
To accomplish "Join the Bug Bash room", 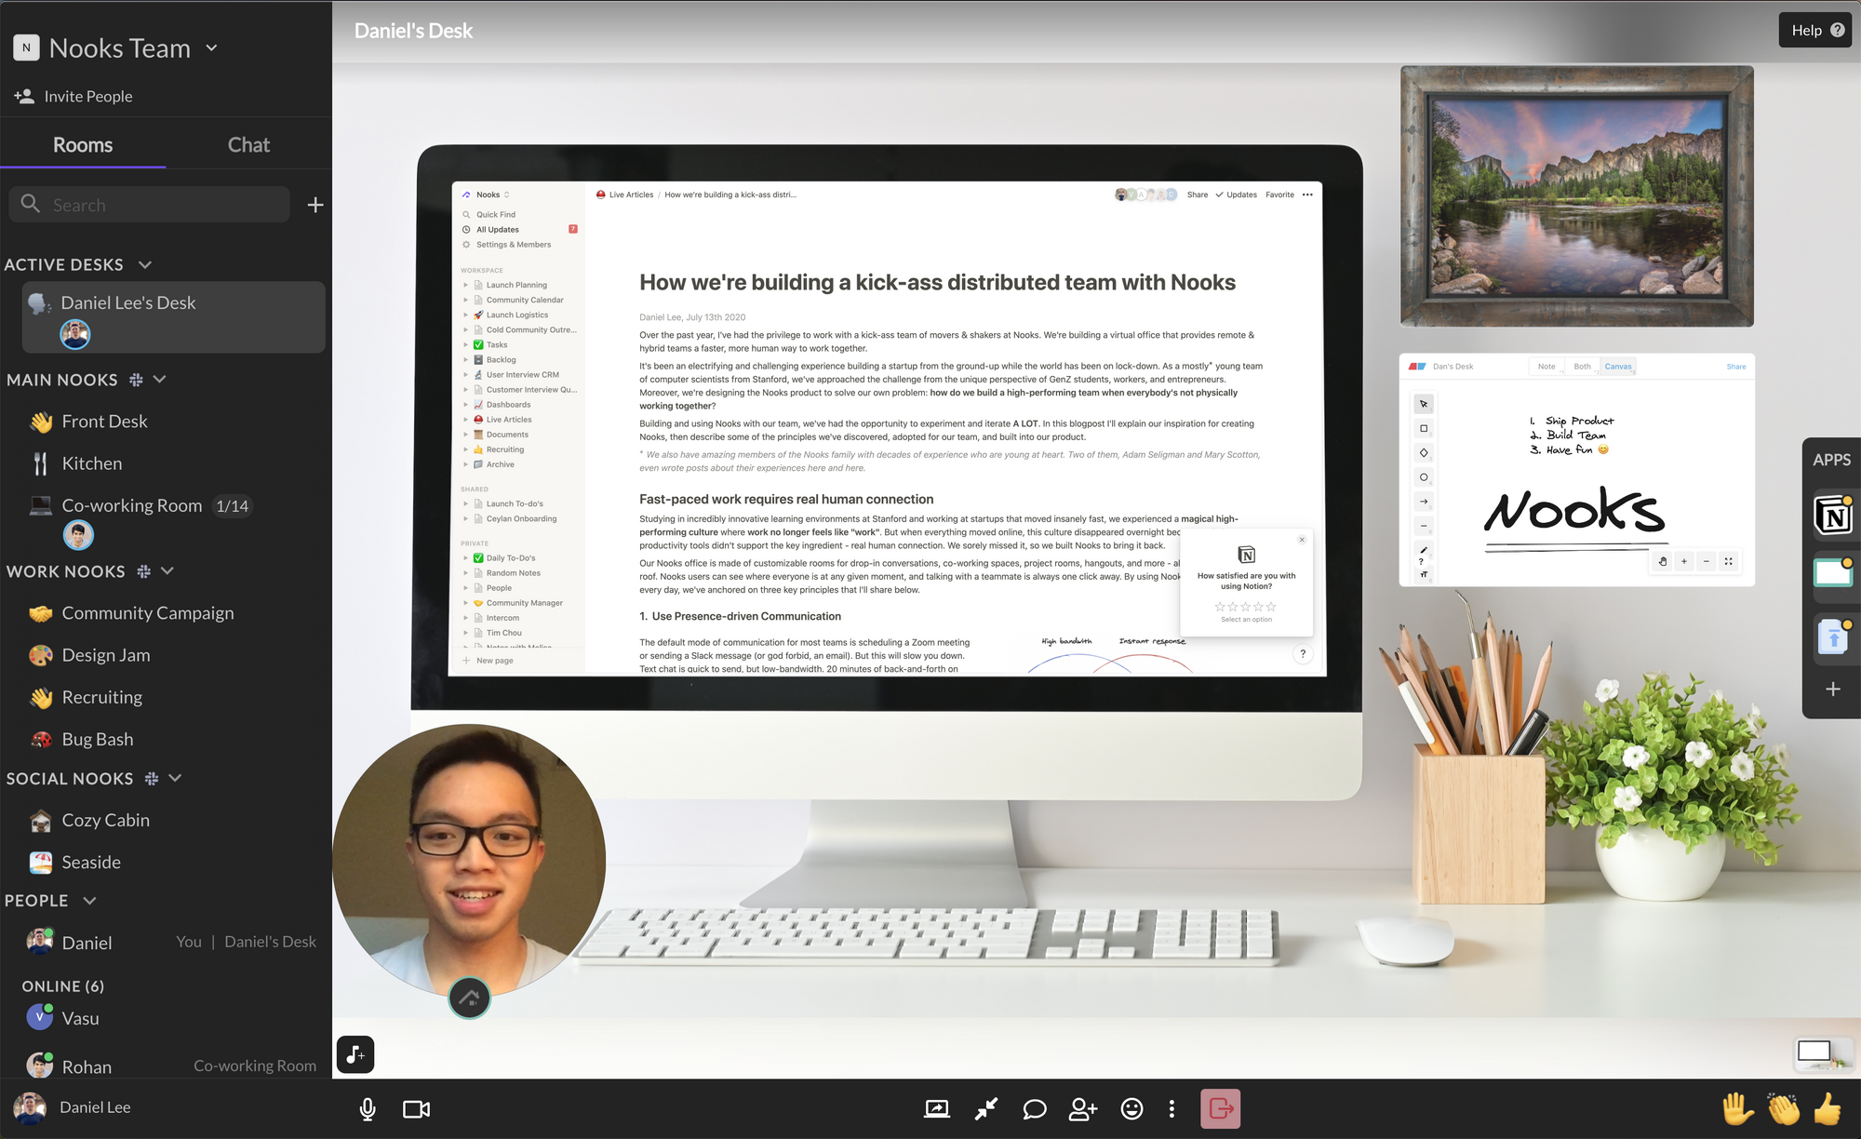I will 98,740.
